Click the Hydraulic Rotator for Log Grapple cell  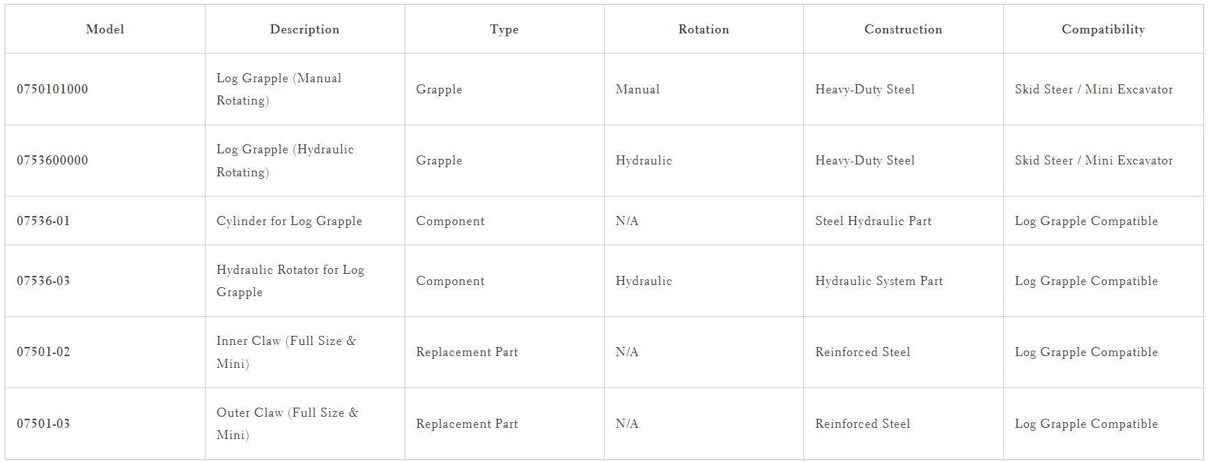point(290,281)
